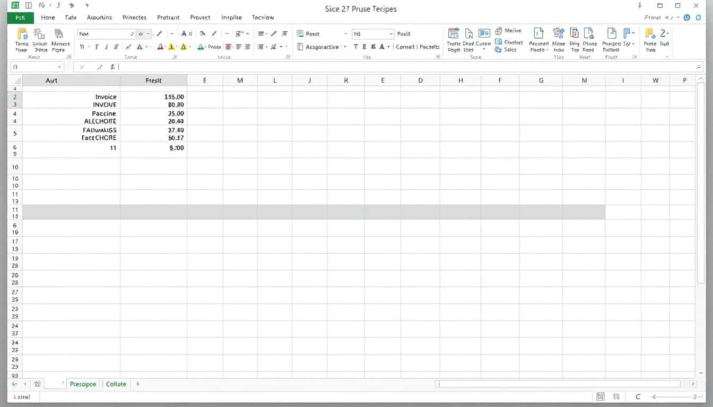Toggle strikethrough S formatting
This screenshot has height=407, width=713.
[x=116, y=47]
